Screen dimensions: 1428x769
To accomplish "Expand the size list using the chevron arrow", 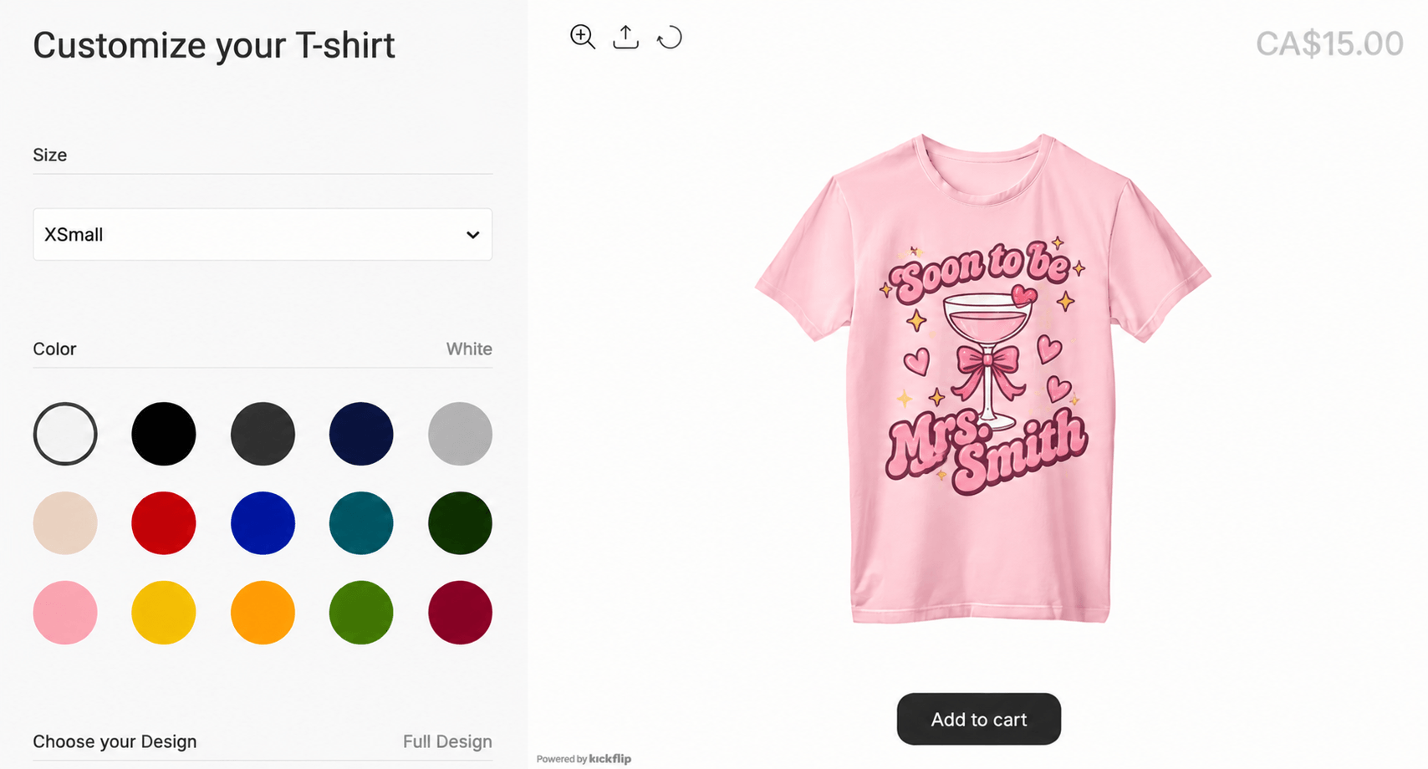I will click(x=473, y=235).
